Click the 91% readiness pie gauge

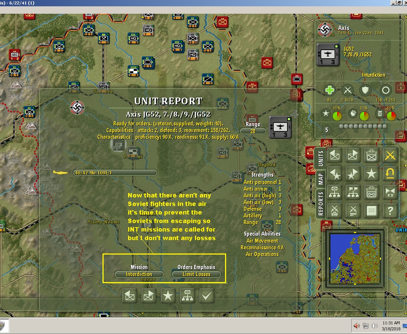pos(364,116)
